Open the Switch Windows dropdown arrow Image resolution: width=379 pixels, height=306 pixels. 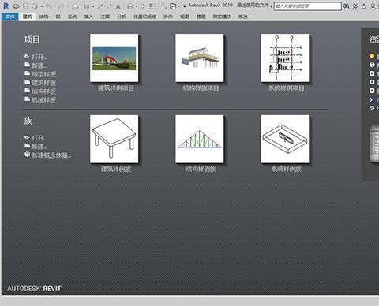click(x=178, y=6)
